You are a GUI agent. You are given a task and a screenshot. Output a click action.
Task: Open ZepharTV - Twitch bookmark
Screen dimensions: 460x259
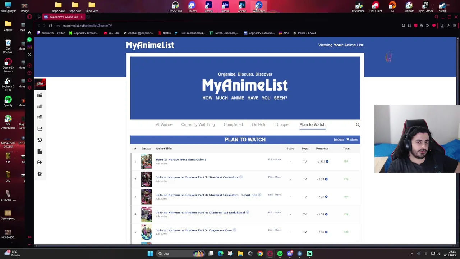[51, 33]
